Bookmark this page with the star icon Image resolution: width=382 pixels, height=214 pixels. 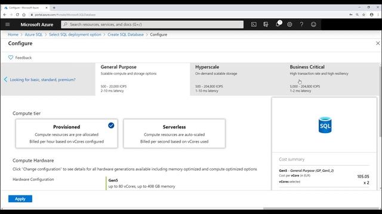(x=363, y=14)
